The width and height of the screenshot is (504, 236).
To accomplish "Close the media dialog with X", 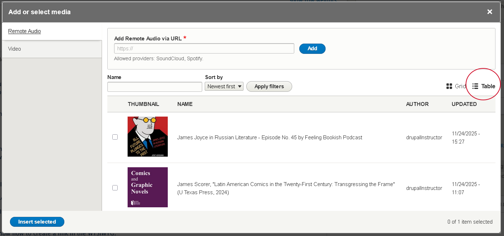I will [489, 12].
